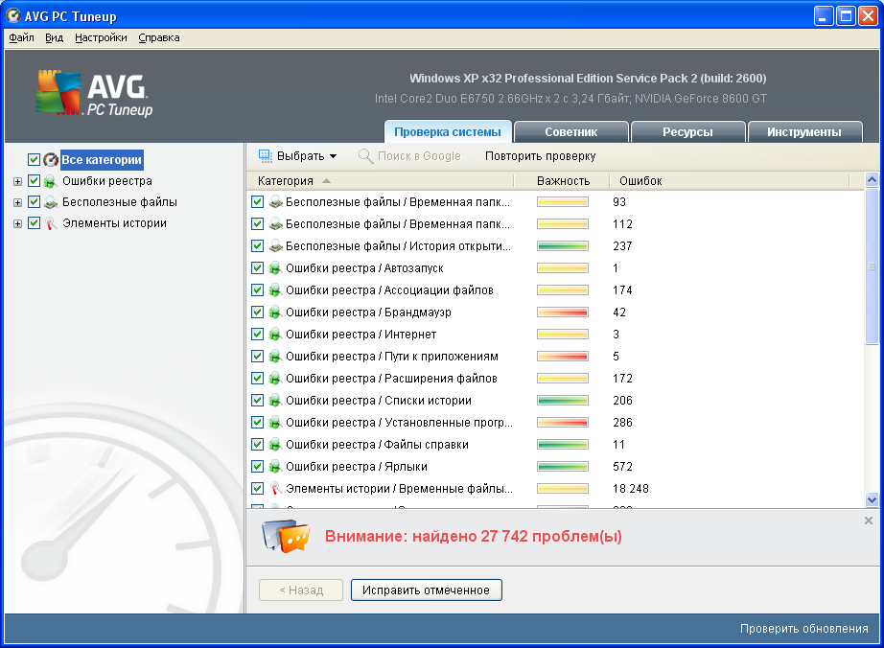Open the Настройки menu
Viewport: 884px width, 648px height.
[x=101, y=37]
